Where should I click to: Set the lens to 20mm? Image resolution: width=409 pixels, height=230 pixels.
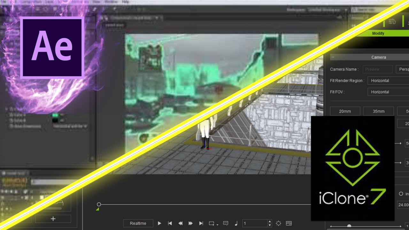[x=345, y=111]
